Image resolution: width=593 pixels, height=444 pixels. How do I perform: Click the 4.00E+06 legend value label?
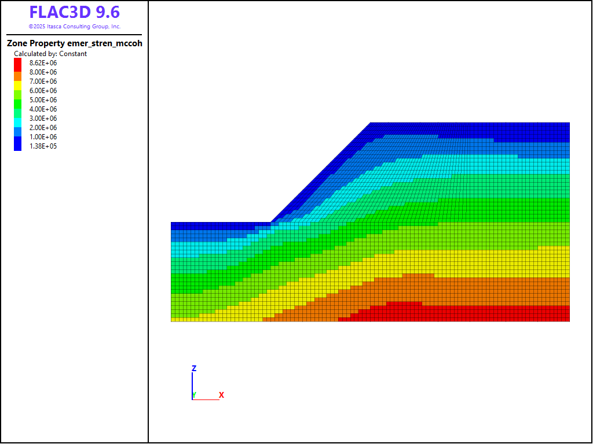pyautogui.click(x=43, y=109)
